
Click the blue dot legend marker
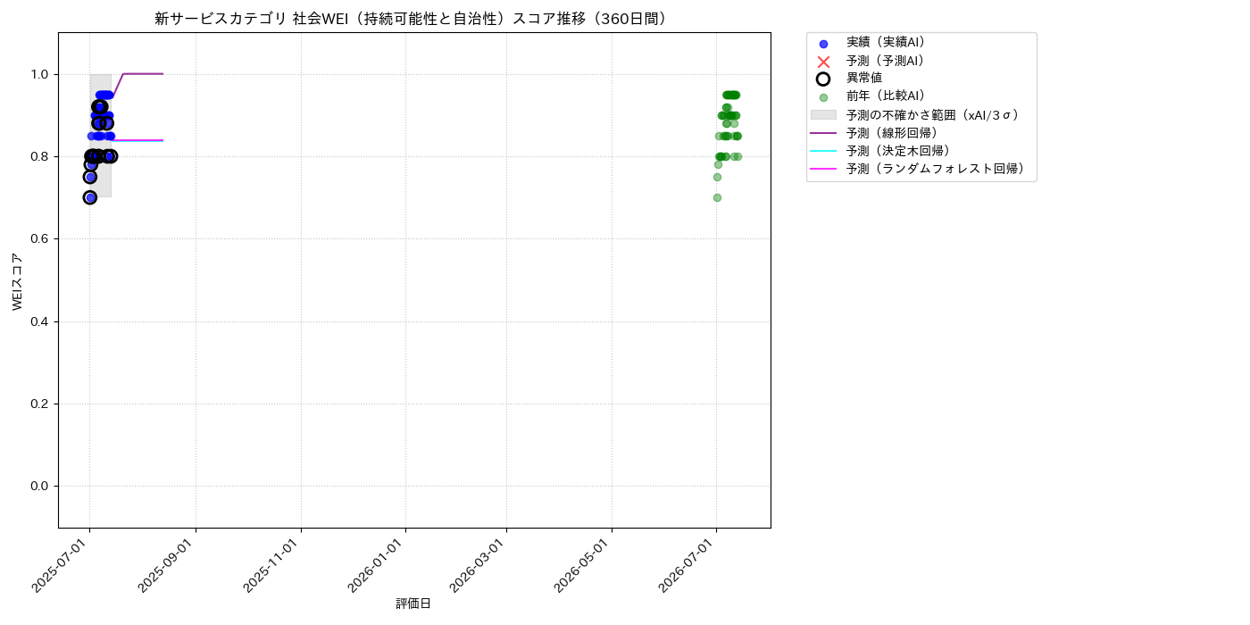[x=823, y=44]
